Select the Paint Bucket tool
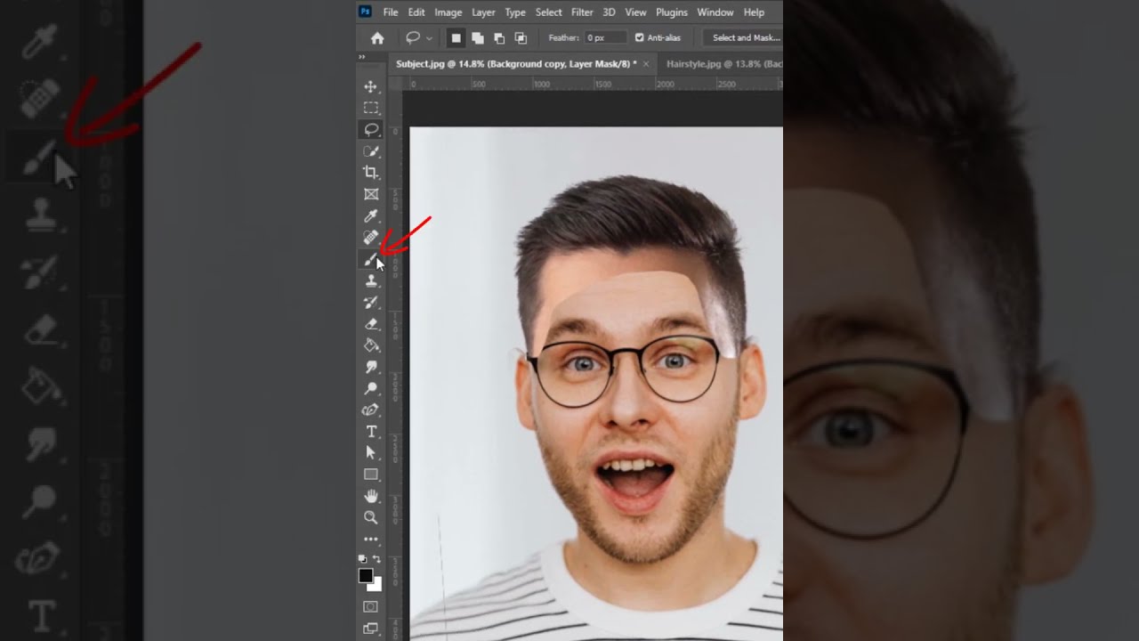The image size is (1139, 641). coord(371,345)
